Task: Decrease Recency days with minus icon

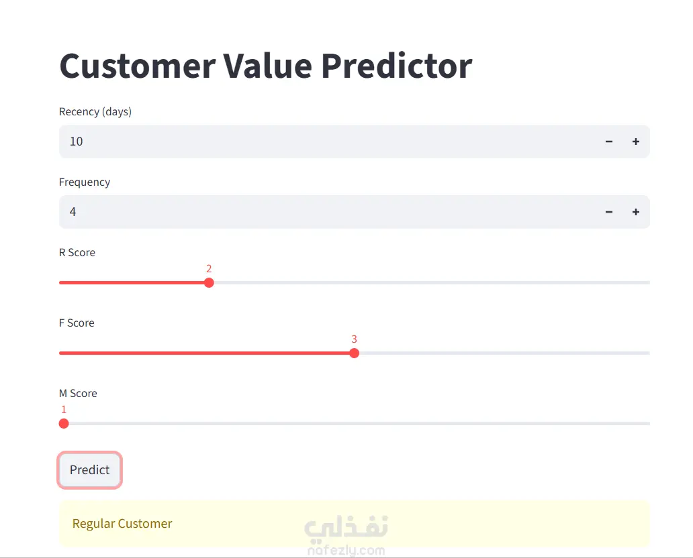Action: coord(608,142)
